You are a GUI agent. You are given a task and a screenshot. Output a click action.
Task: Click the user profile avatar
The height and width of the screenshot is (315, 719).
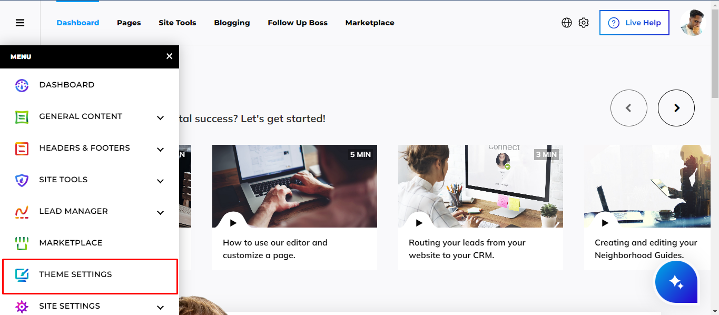[693, 23]
